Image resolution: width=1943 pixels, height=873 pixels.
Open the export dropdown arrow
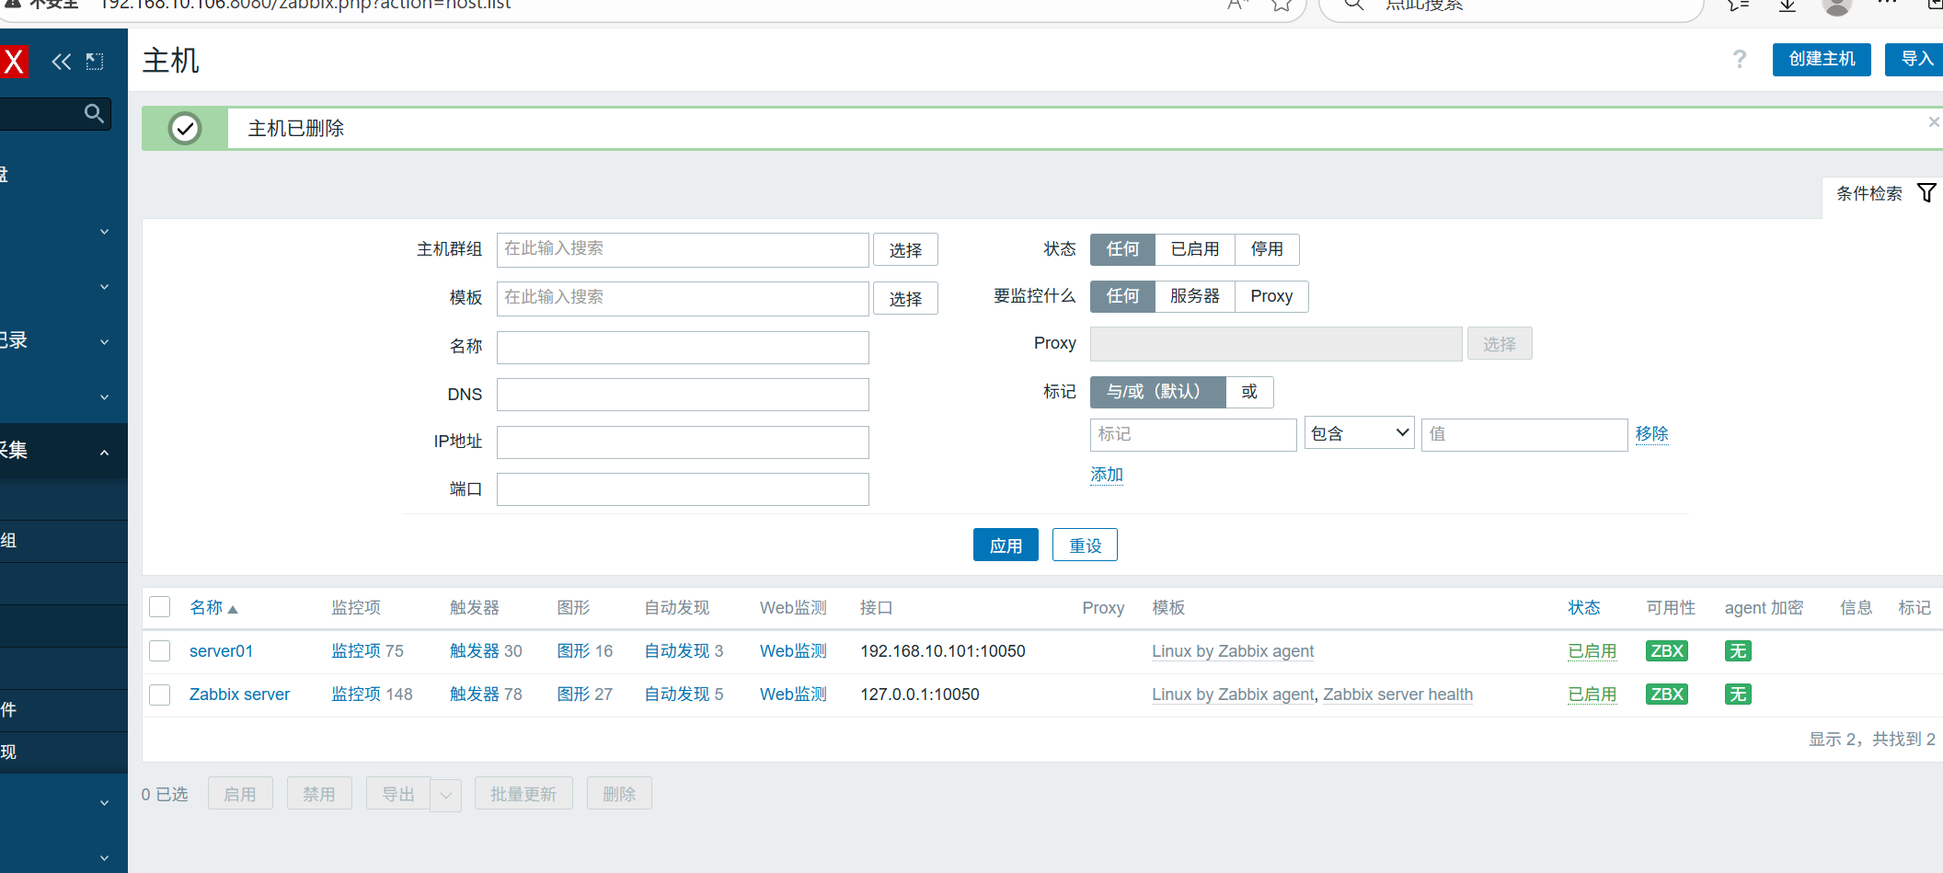pyautogui.click(x=446, y=794)
